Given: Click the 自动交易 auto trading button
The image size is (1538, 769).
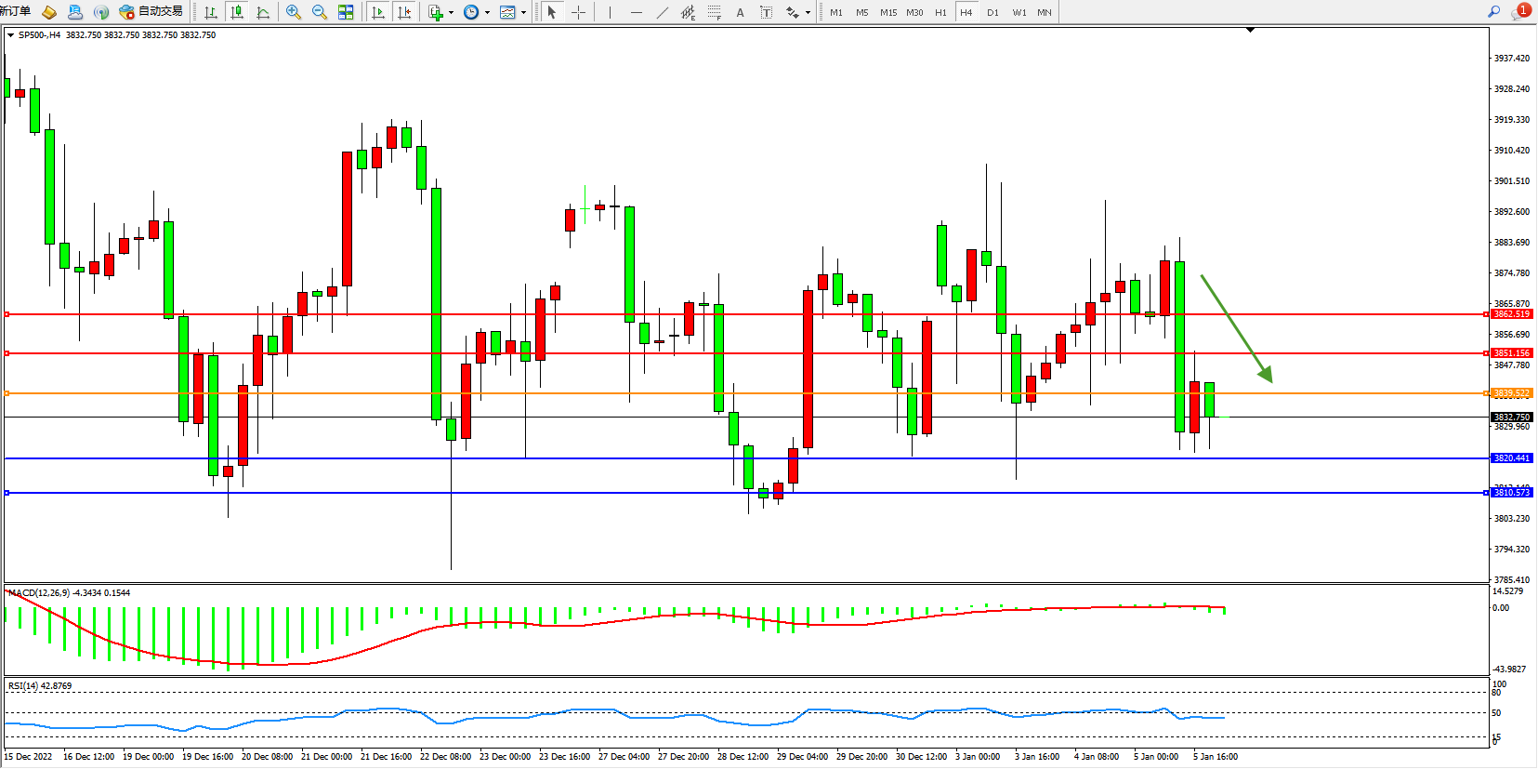Looking at the screenshot, I should coord(151,12).
